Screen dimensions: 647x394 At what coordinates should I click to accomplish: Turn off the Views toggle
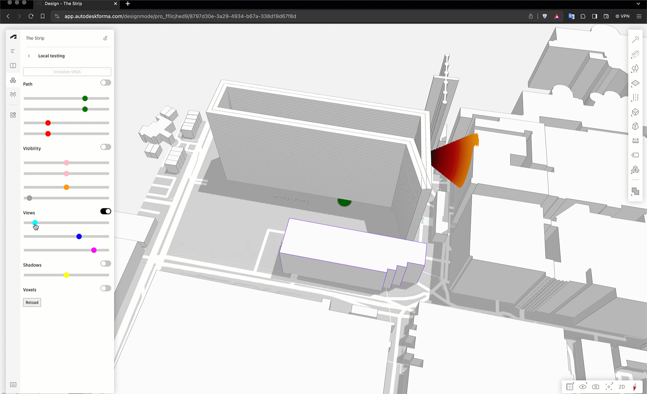point(105,211)
